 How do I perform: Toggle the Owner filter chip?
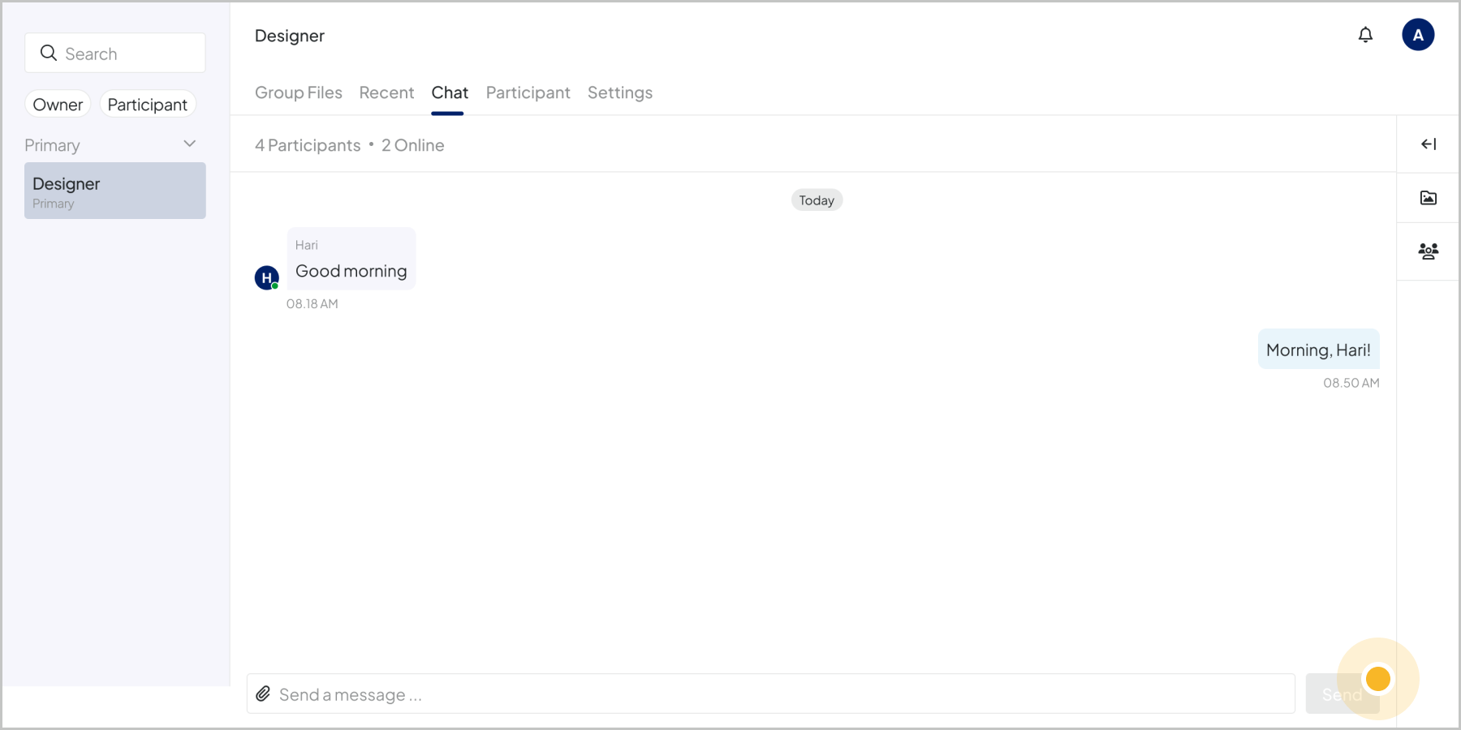click(x=58, y=105)
